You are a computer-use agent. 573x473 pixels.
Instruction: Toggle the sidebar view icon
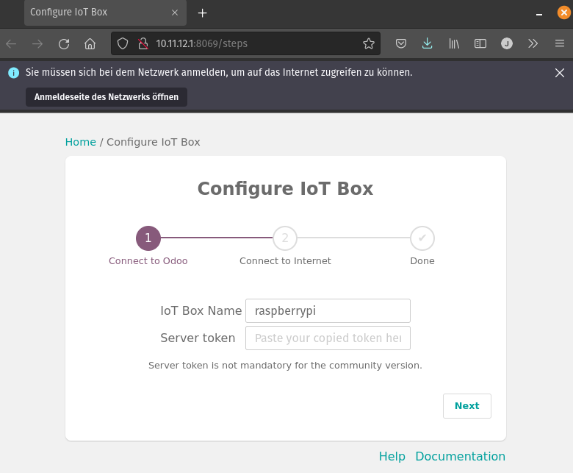[480, 43]
